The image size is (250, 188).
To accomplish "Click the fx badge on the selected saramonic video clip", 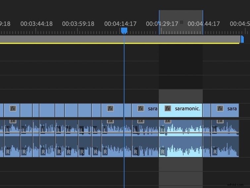I will coord(168,109).
